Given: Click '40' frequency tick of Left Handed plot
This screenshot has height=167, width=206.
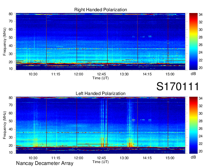Looking at the screenshot, I should [x=11, y=129].
